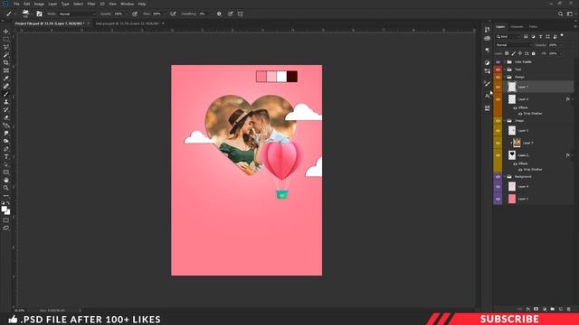579x325 pixels.
Task: Select the Gradient tool
Action: pos(6,125)
